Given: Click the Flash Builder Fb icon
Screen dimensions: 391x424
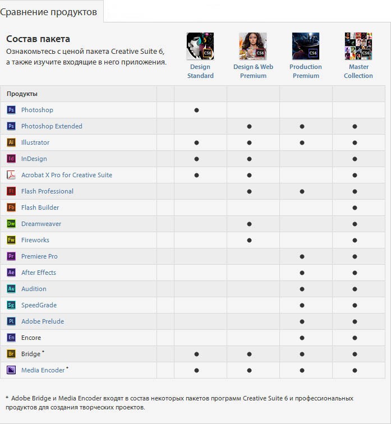Looking at the screenshot, I should click(11, 208).
